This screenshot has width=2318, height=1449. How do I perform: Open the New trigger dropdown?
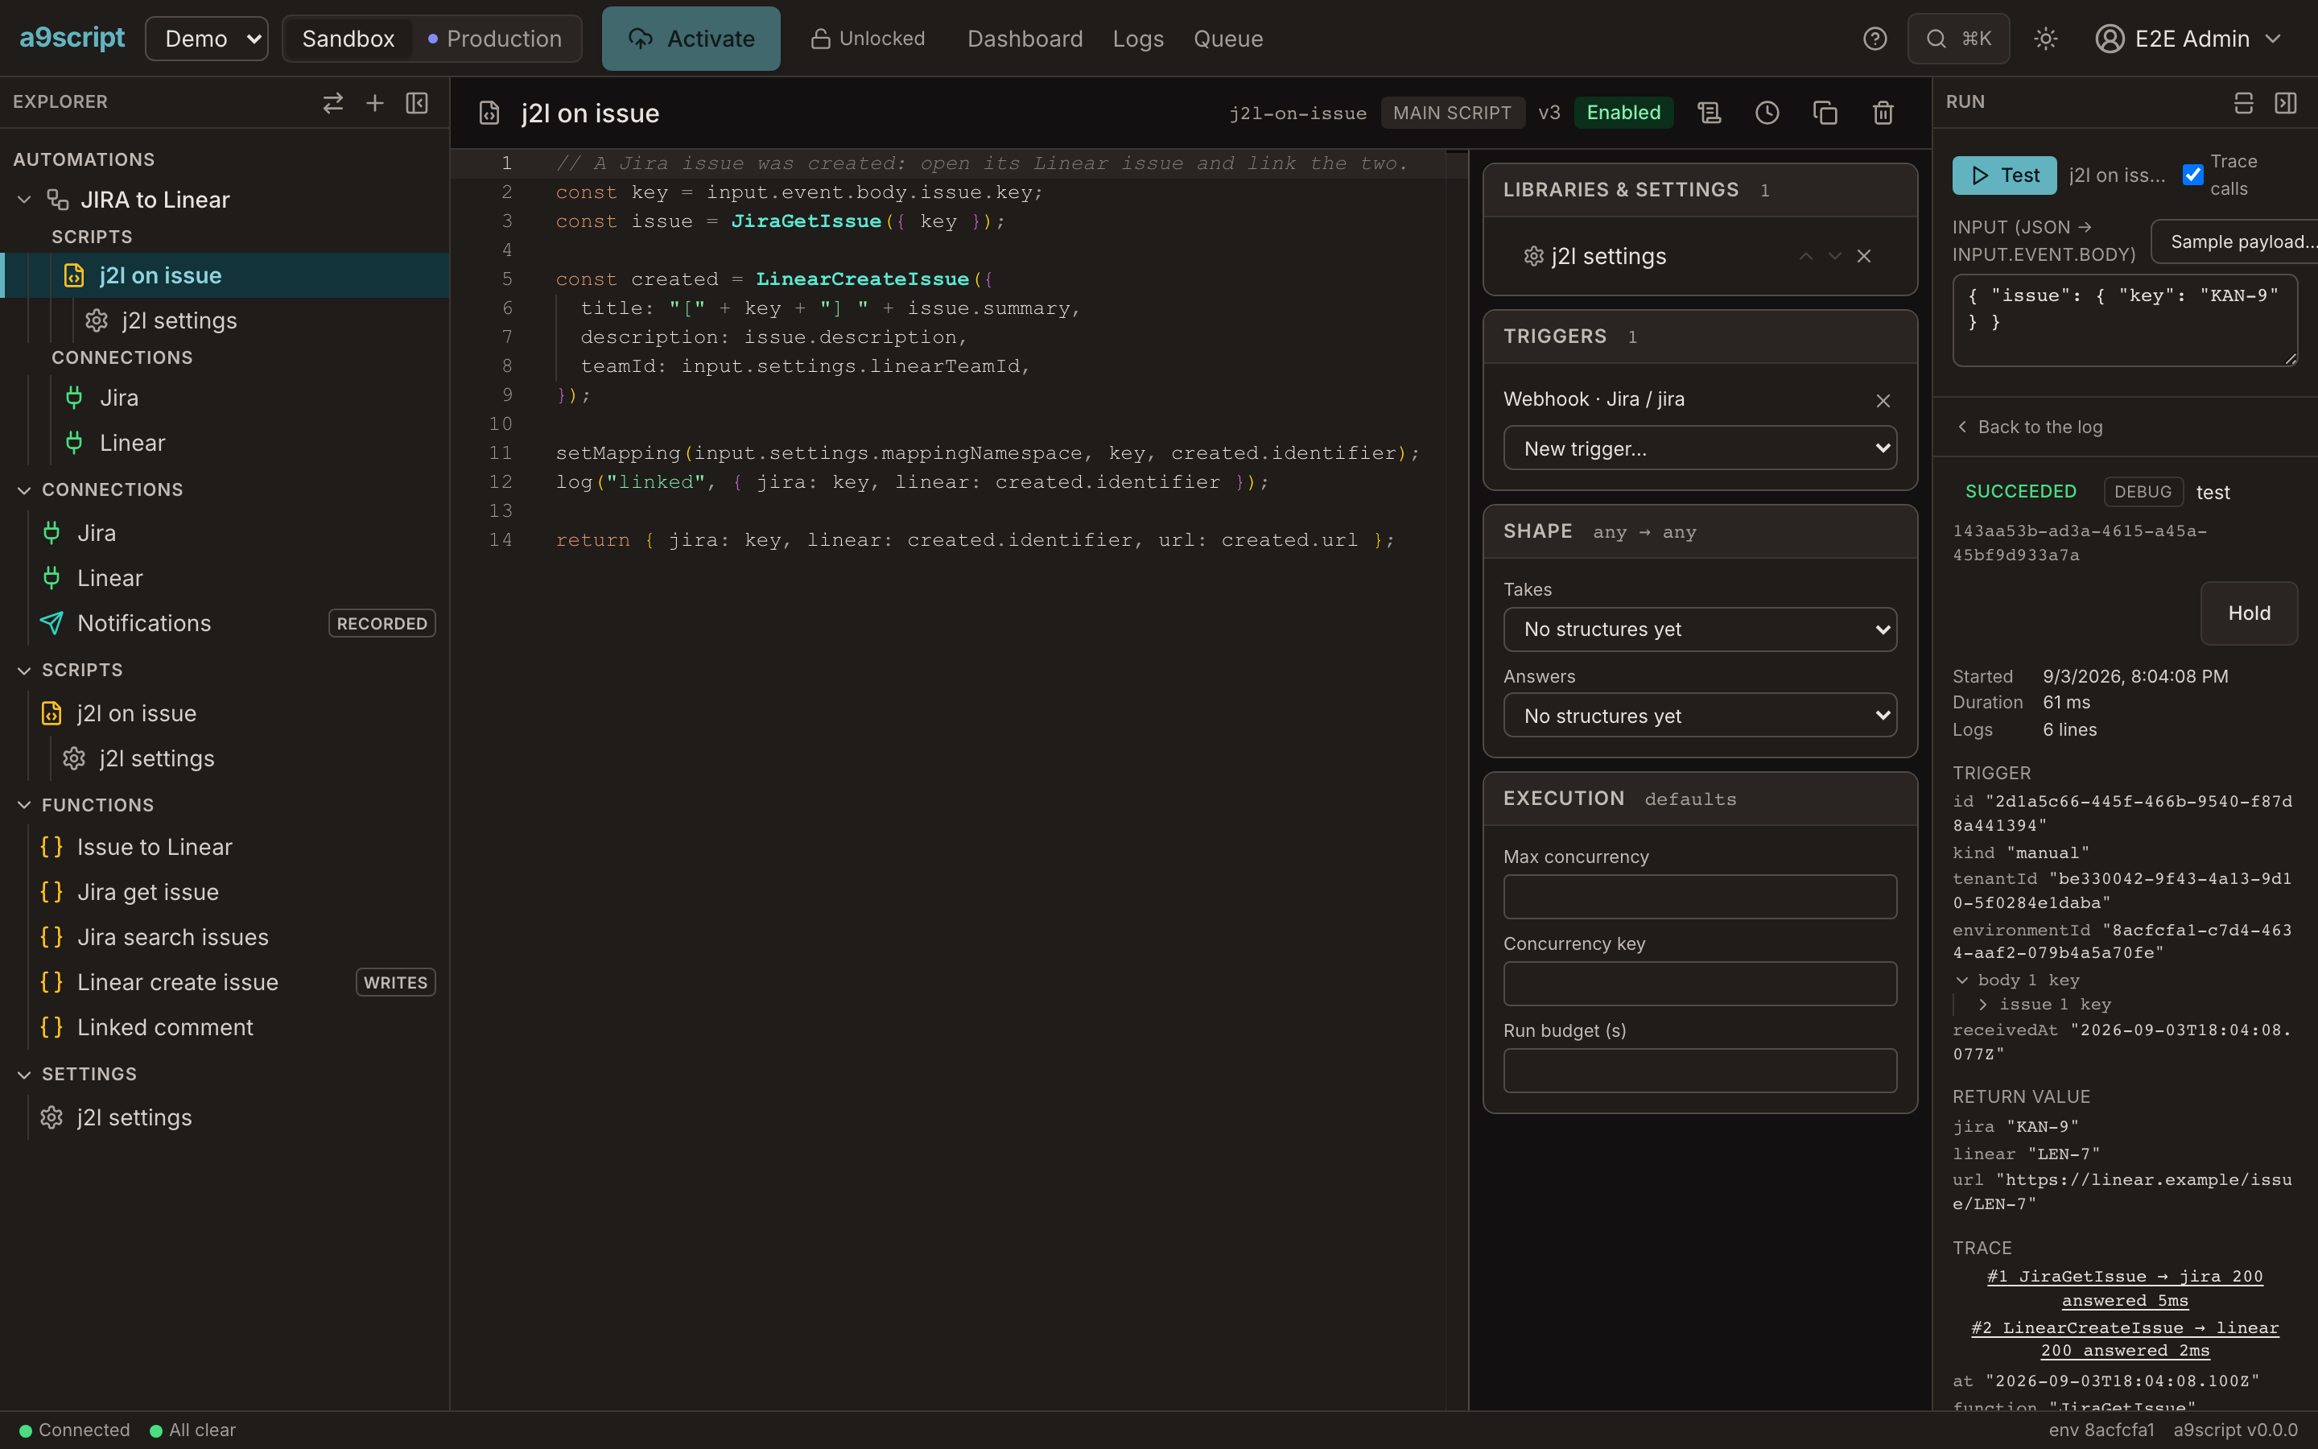tap(1700, 448)
